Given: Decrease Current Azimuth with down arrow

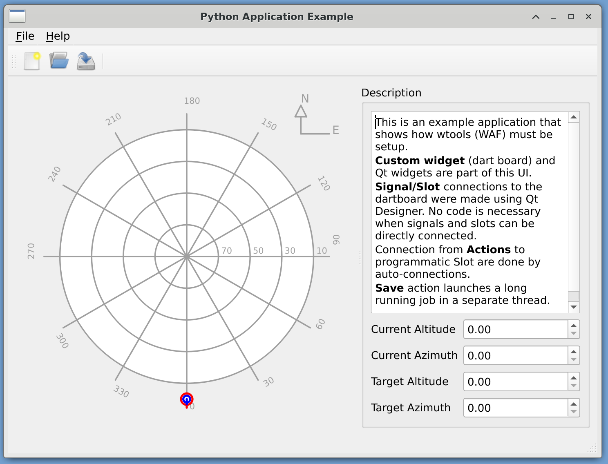Looking at the screenshot, I should point(574,359).
